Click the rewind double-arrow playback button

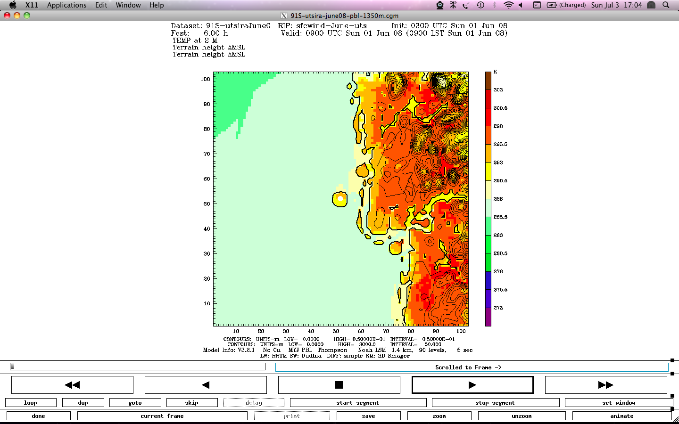(72, 385)
